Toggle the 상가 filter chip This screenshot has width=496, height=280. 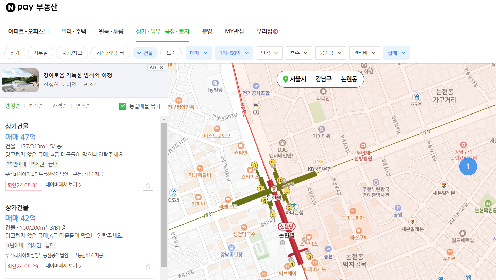coord(15,53)
